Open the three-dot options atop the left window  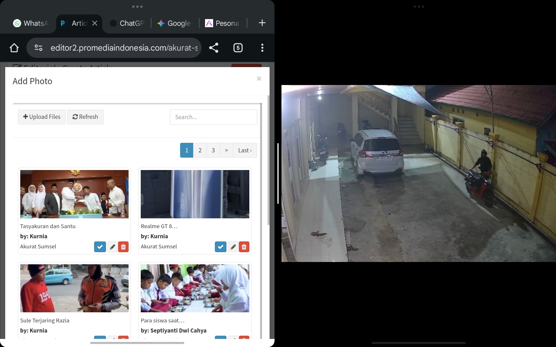pos(137,6)
